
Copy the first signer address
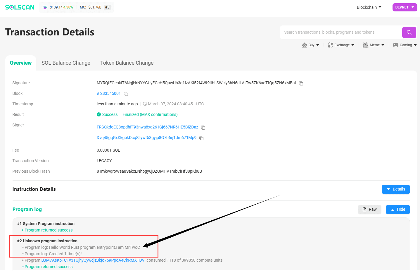pos(203,128)
